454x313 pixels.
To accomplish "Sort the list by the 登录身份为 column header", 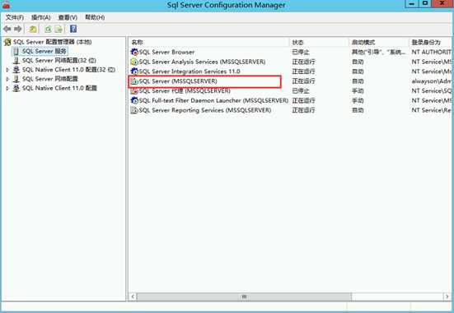I will [431, 43].
